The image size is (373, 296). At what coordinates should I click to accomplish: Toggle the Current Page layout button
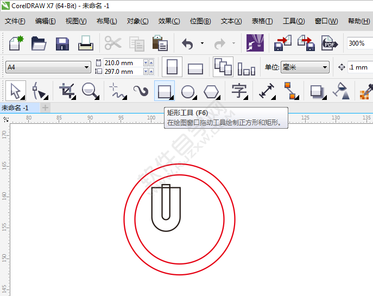tap(246, 68)
